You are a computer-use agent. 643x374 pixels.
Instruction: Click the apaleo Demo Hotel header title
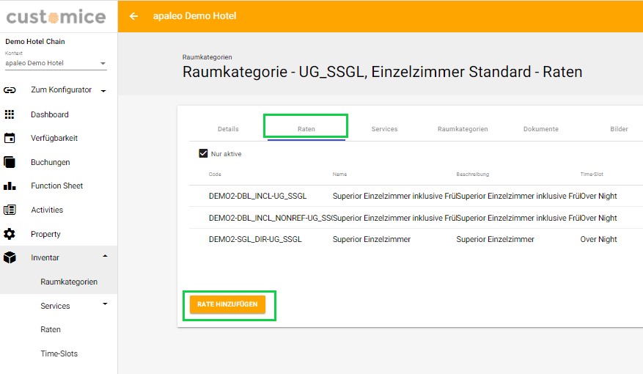[x=195, y=16]
